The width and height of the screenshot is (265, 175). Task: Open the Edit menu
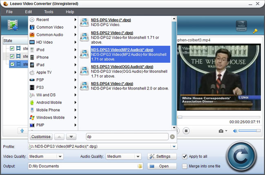(29, 12)
